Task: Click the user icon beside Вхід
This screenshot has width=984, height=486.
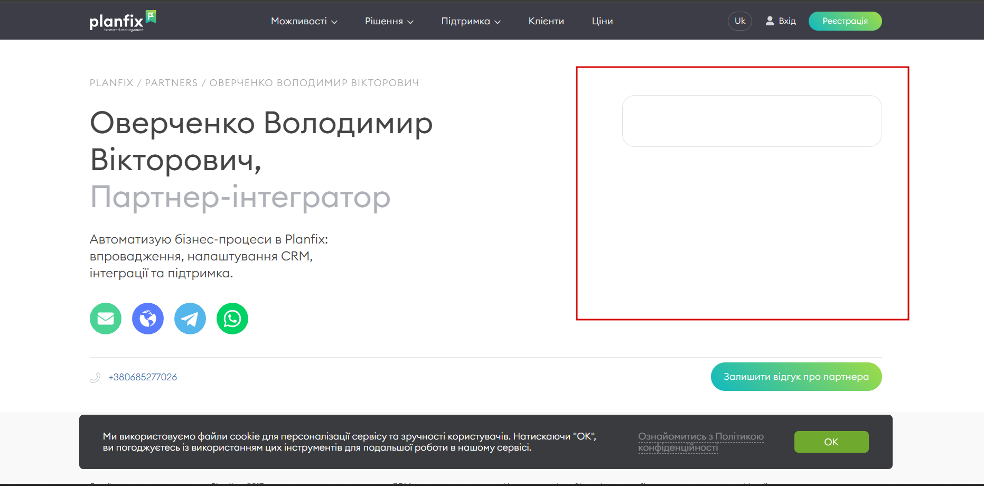Action: [770, 21]
